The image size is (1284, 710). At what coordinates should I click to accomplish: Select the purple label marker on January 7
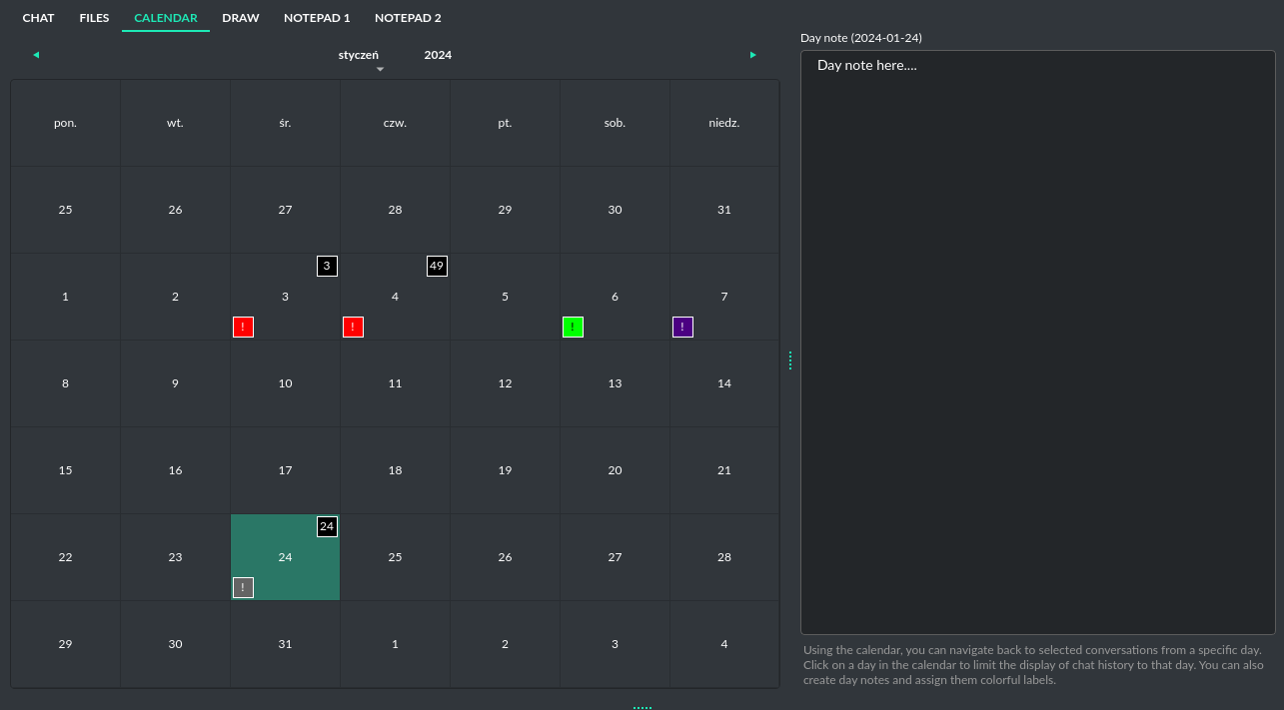point(682,327)
